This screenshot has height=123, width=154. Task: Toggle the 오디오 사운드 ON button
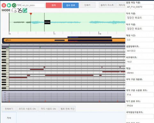27,109
